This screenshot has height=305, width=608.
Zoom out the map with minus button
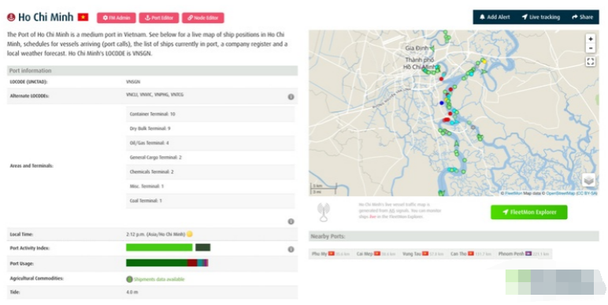[590, 48]
